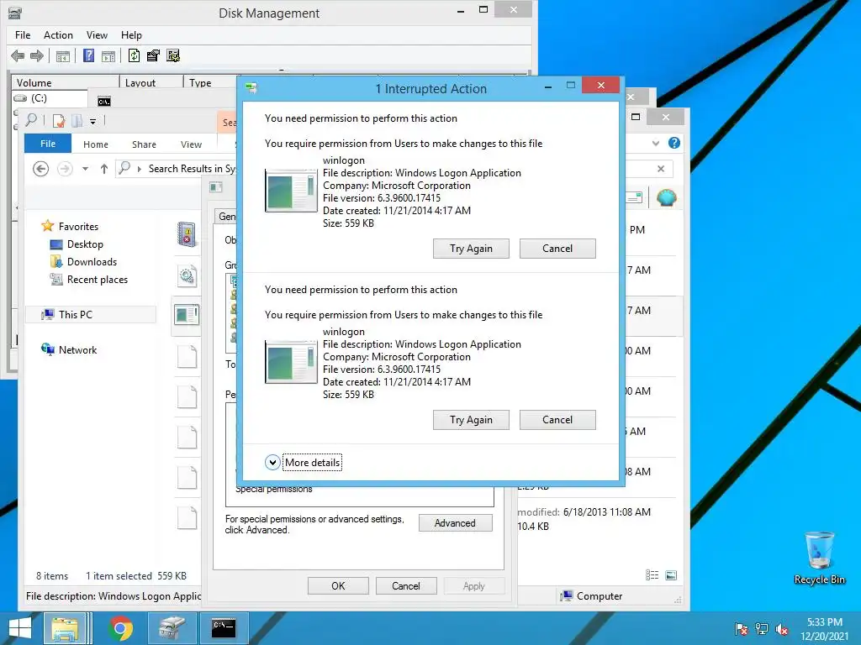Click the magnifier icon in Explorer title bar
Screen dimensions: 861x645
coord(31,119)
